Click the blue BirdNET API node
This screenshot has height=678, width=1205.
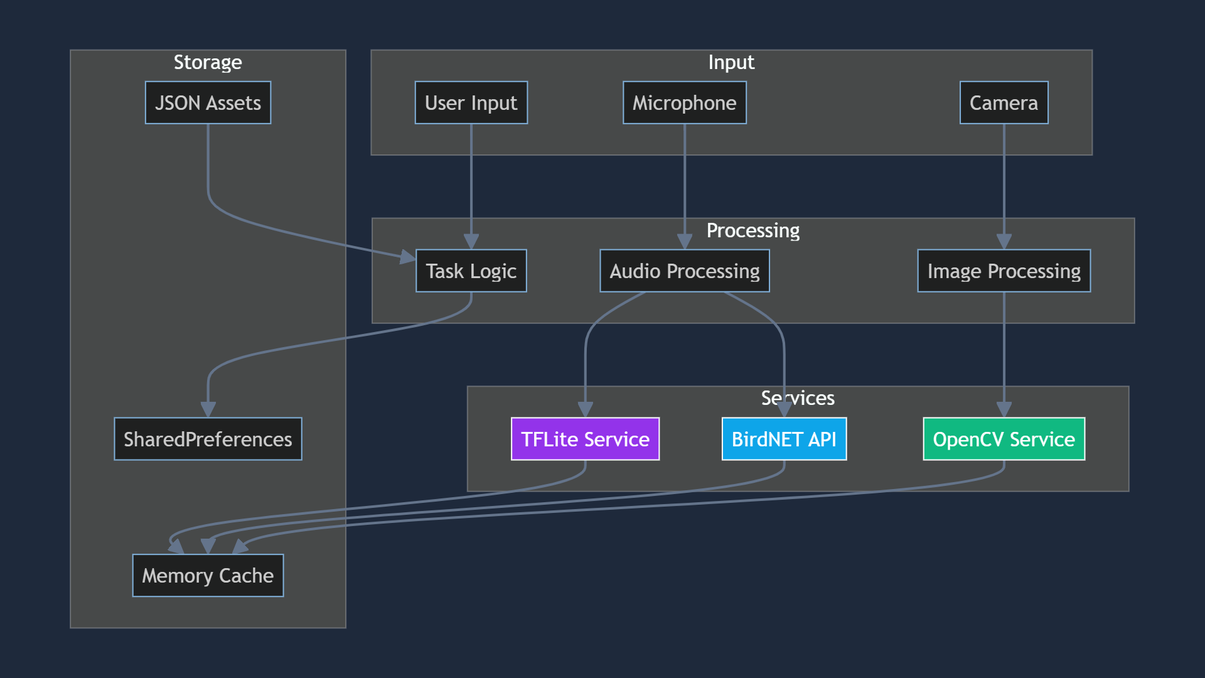(x=784, y=439)
